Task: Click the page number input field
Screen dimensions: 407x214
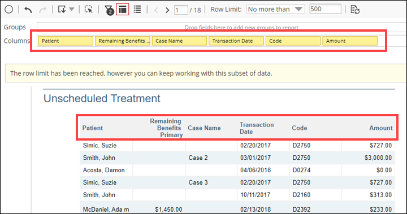Action: pos(181,10)
